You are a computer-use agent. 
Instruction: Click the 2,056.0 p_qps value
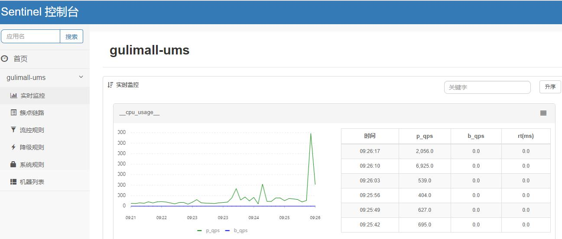(425, 151)
